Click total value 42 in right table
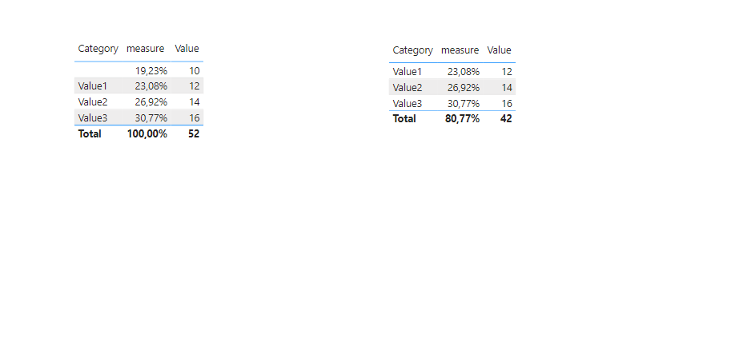This screenshot has height=346, width=731. coord(506,118)
